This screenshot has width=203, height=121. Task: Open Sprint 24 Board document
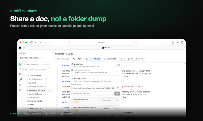[36, 94]
